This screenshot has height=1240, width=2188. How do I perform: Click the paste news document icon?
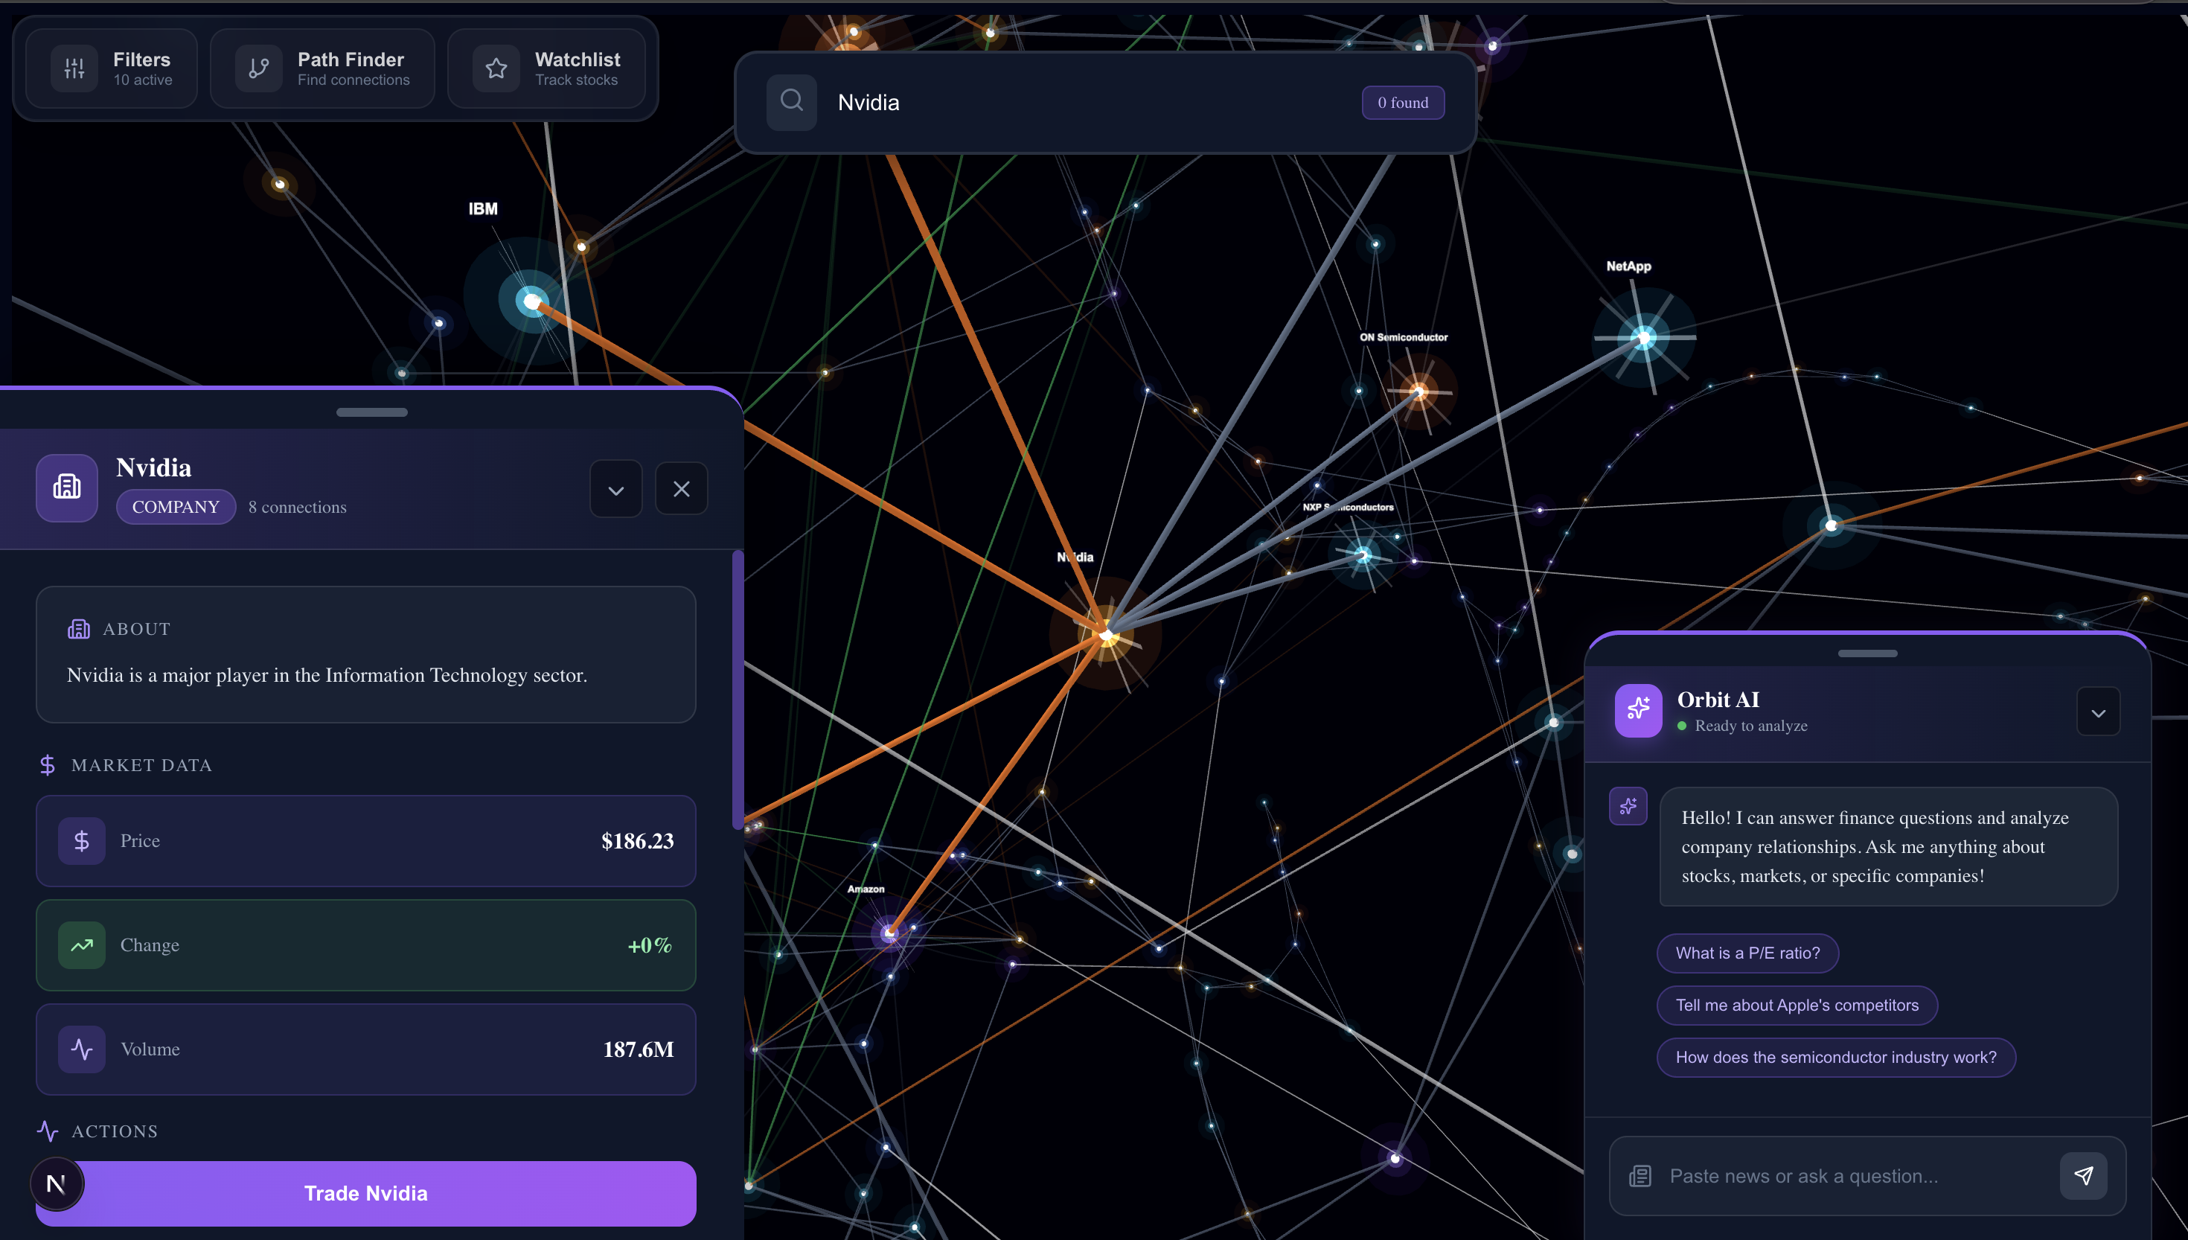(x=1640, y=1176)
